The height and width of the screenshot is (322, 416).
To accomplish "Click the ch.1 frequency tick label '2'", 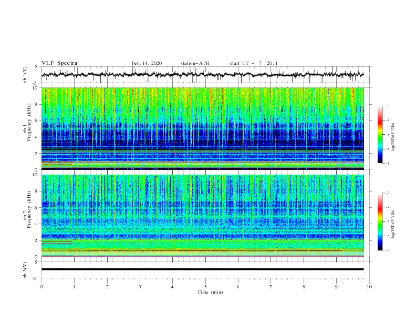I will click(x=37, y=154).
